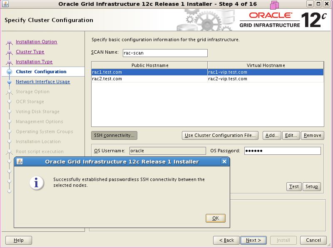The width and height of the screenshot is (333, 248).
Task: Click the Java icon in dialog title bar
Action: tap(20, 161)
